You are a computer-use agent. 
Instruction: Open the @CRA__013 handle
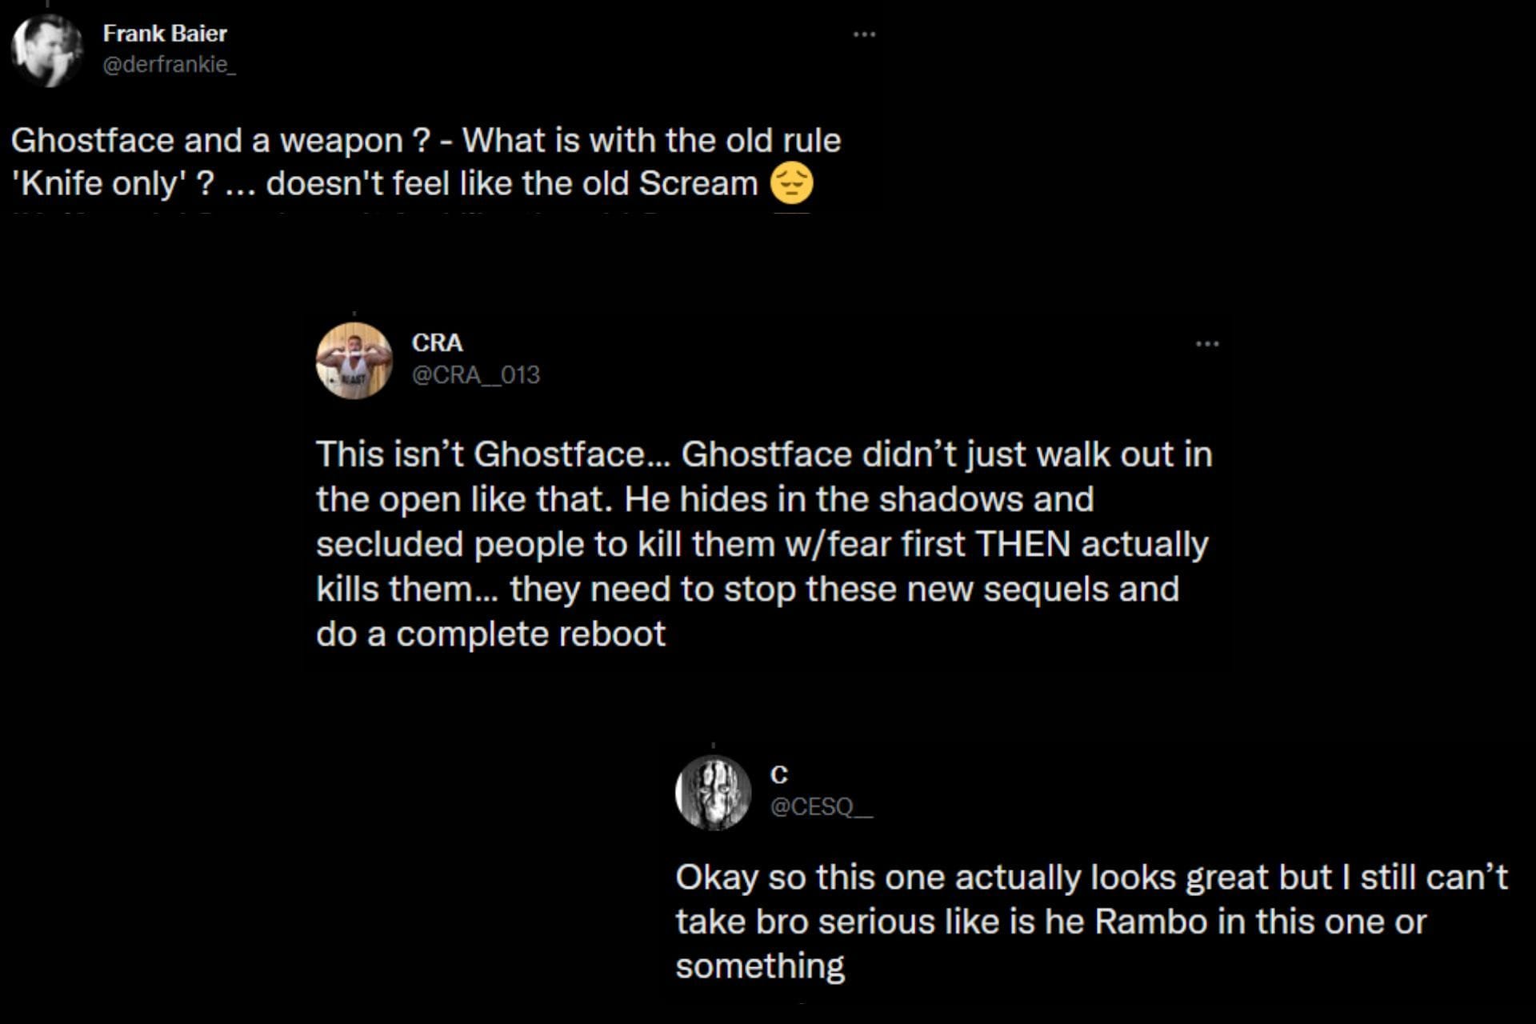coord(475,374)
